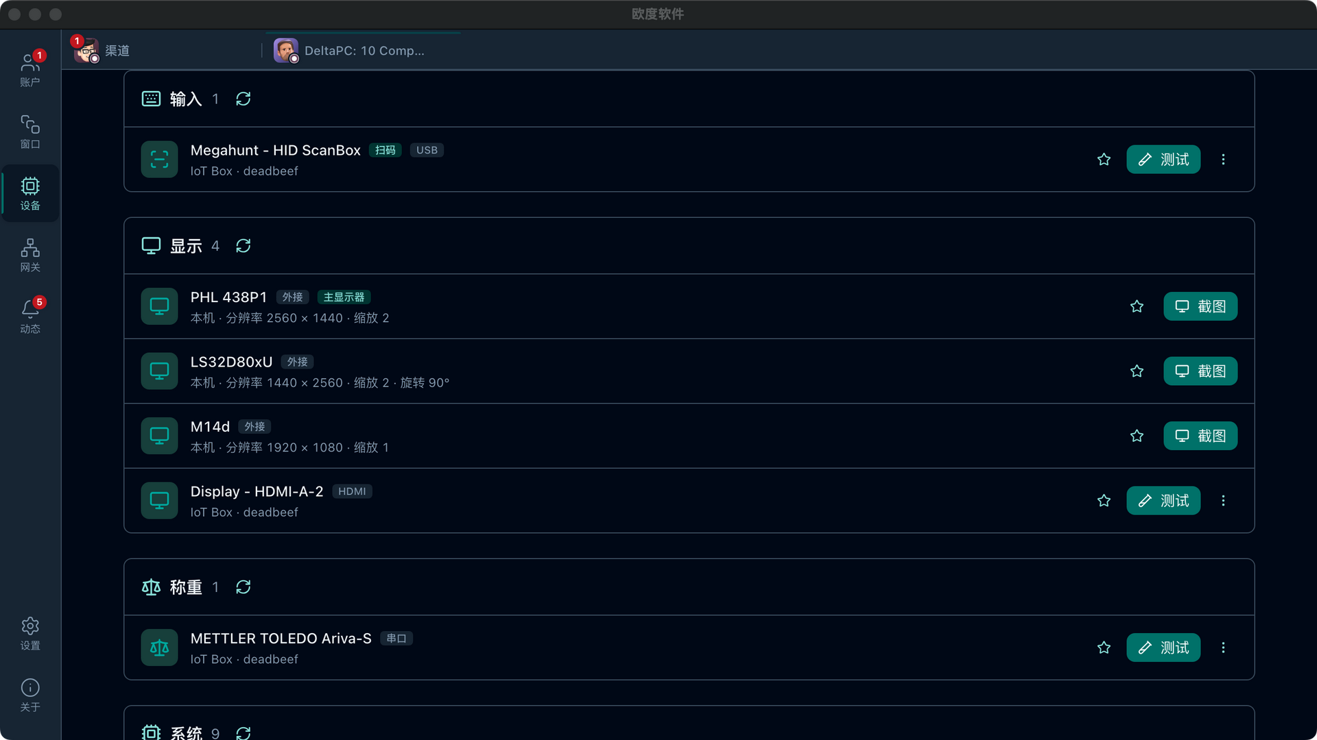This screenshot has width=1317, height=740.
Task: Favorite the METTLER TOLEDO Ariva-S scale
Action: [1104, 647]
